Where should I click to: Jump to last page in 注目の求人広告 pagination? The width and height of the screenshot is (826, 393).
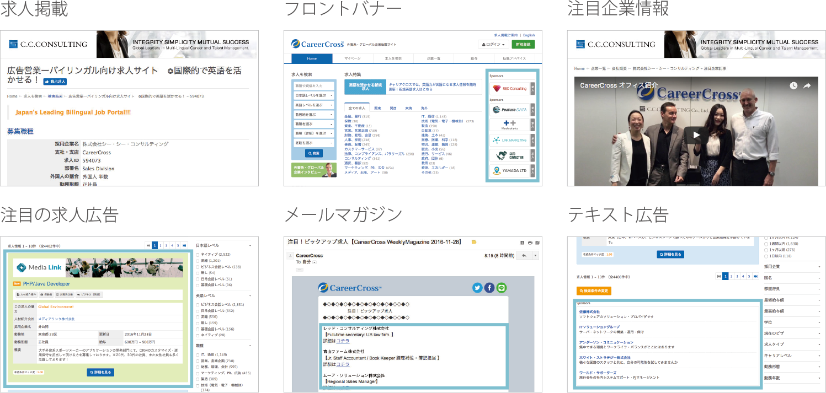click(x=184, y=245)
